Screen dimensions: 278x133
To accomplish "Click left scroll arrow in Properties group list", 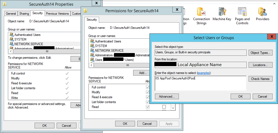I will [11, 51].
